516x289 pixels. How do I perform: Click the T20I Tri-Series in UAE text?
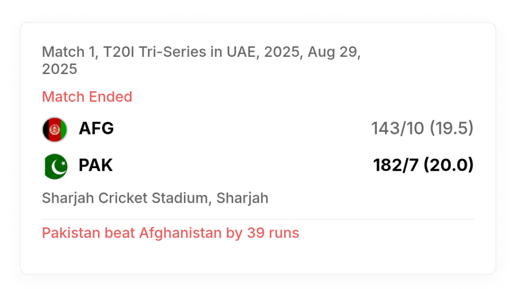179,52
